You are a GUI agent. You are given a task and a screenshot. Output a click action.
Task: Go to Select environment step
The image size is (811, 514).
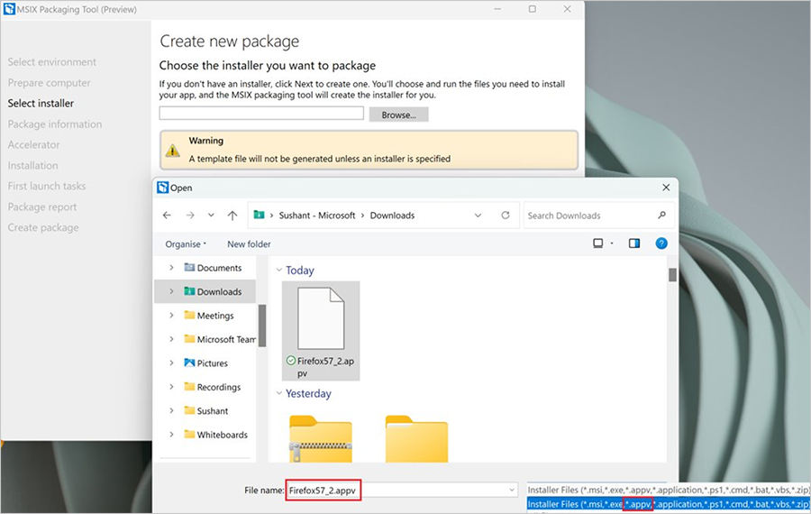click(51, 61)
